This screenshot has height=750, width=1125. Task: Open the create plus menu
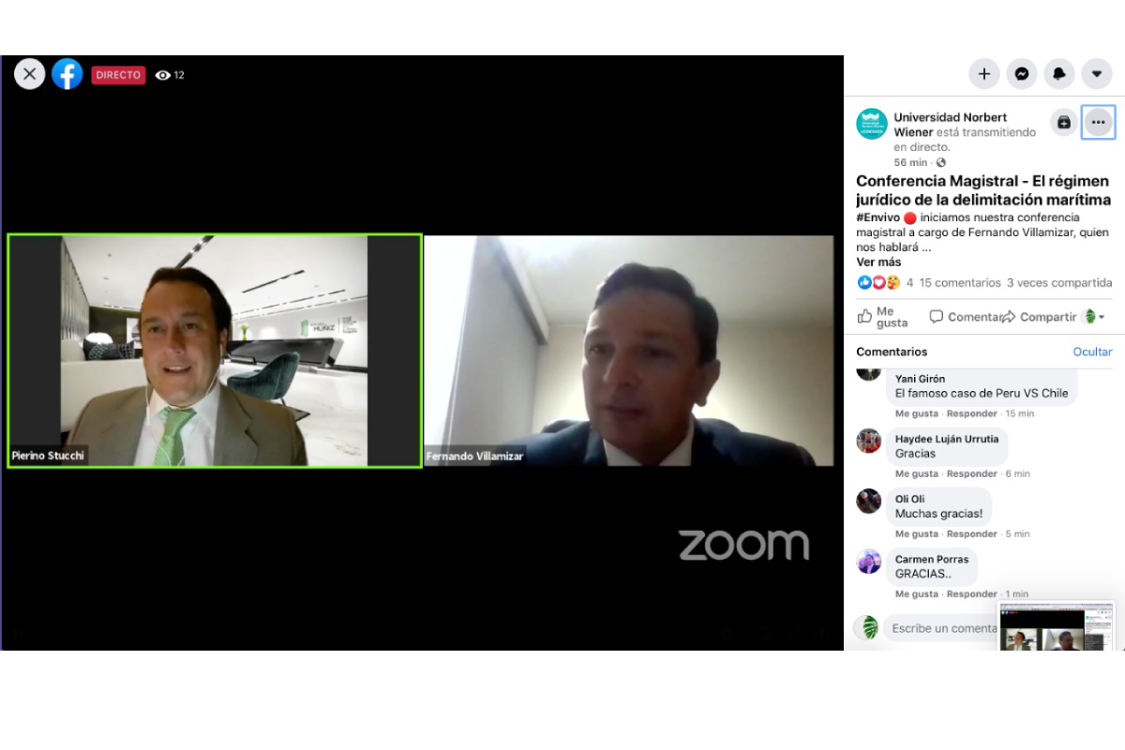984,74
